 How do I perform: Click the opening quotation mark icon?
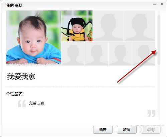[x=22, y=104]
